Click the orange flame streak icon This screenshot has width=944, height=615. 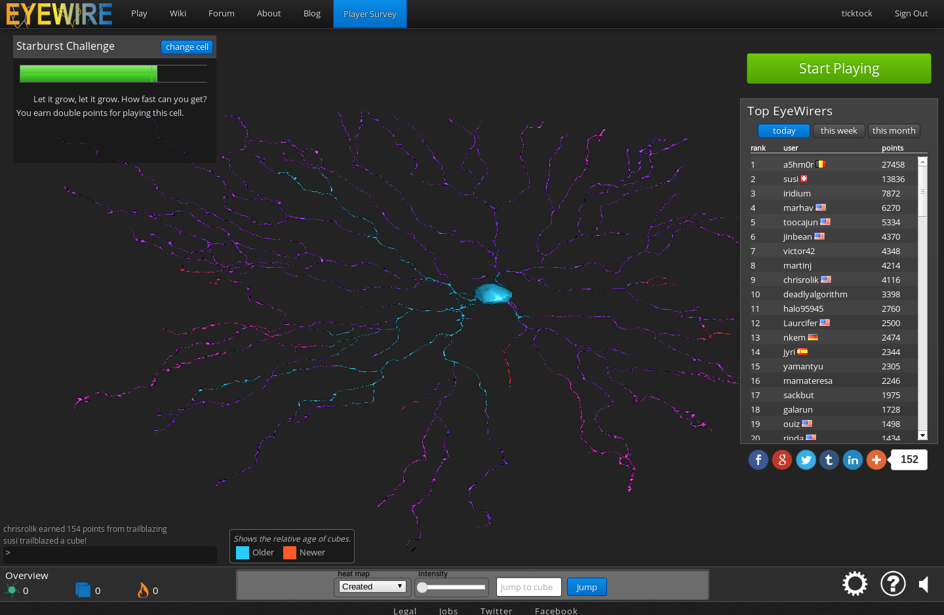[143, 590]
